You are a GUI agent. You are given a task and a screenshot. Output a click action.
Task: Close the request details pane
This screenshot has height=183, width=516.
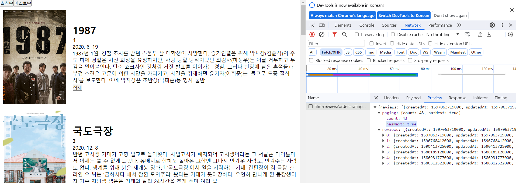coord(376,98)
